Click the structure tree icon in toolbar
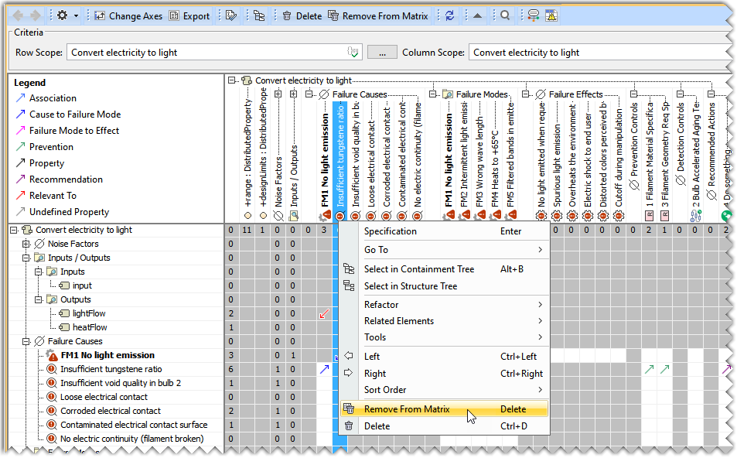Viewport: 737px width, 458px height. point(258,15)
